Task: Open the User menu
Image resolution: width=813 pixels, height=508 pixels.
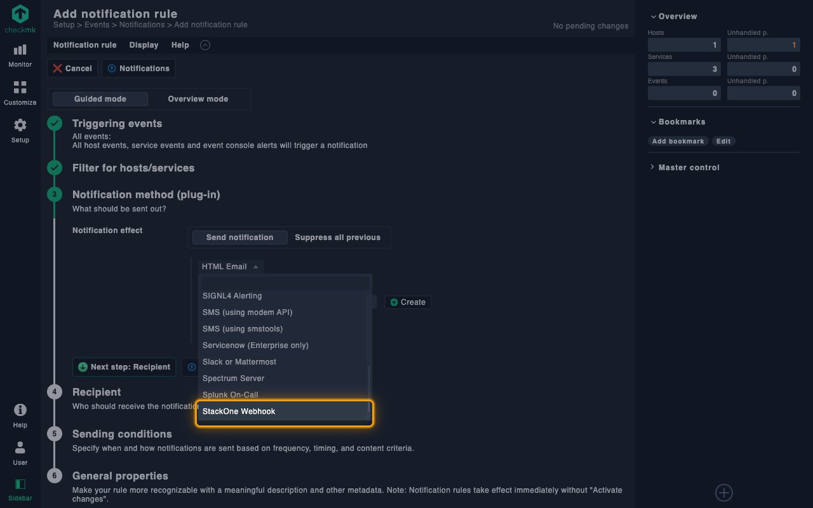Action: (20, 453)
